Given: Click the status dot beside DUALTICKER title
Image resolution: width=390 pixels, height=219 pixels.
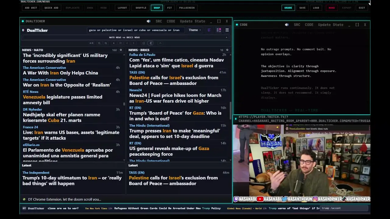Looking at the screenshot, I should coord(23,21).
